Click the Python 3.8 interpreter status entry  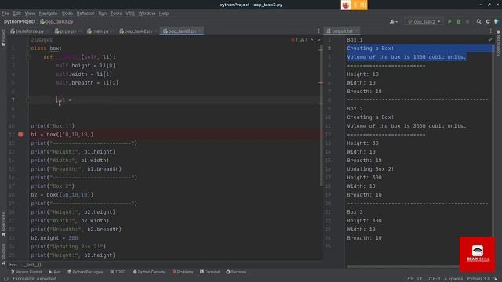pyautogui.click(x=478, y=279)
